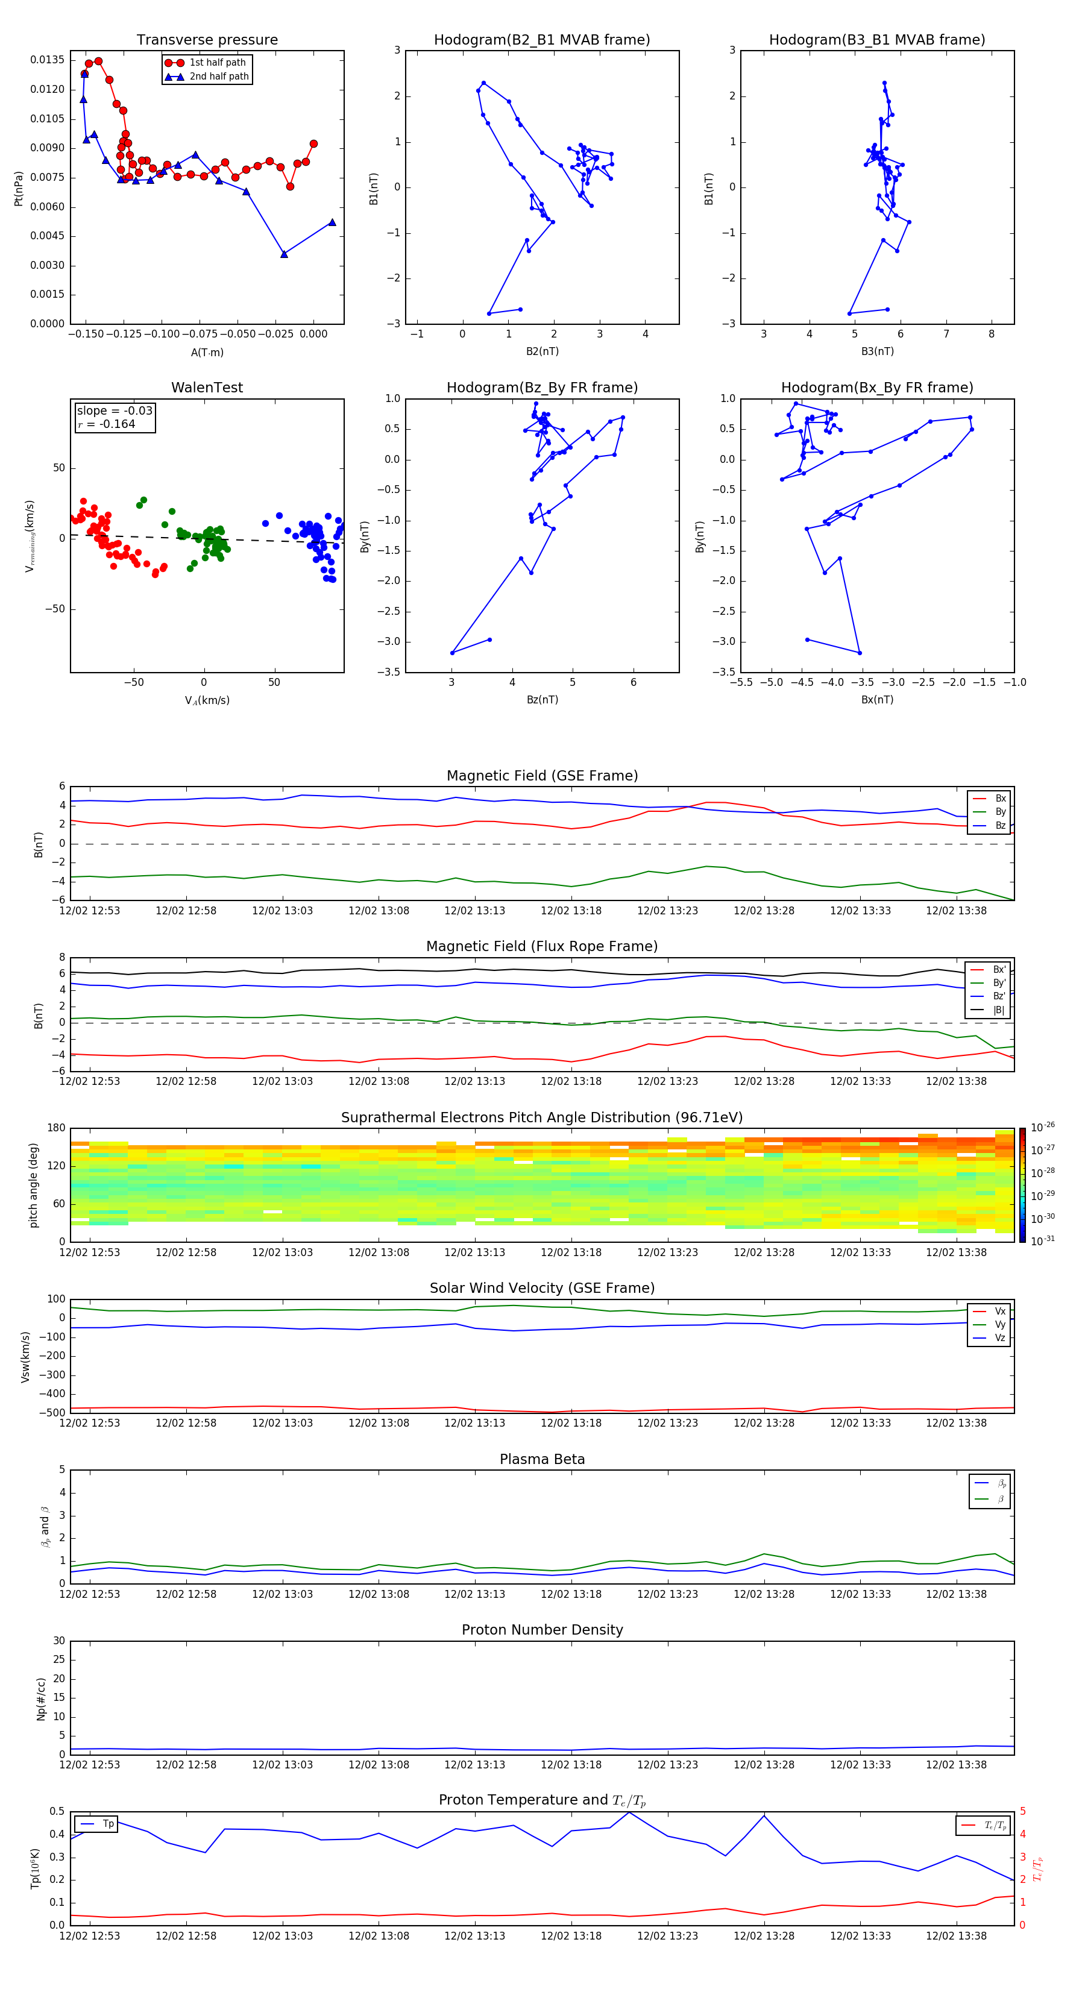
Task: Click the red "1st half path" legend marker
Action: [175, 63]
